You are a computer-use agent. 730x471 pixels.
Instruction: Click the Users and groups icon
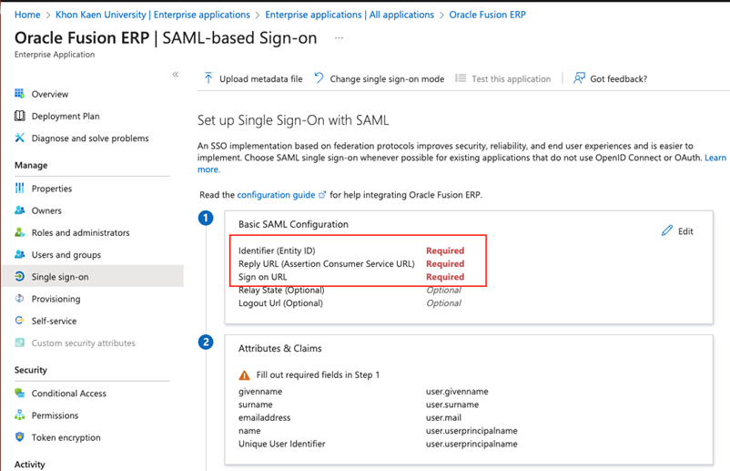[19, 254]
